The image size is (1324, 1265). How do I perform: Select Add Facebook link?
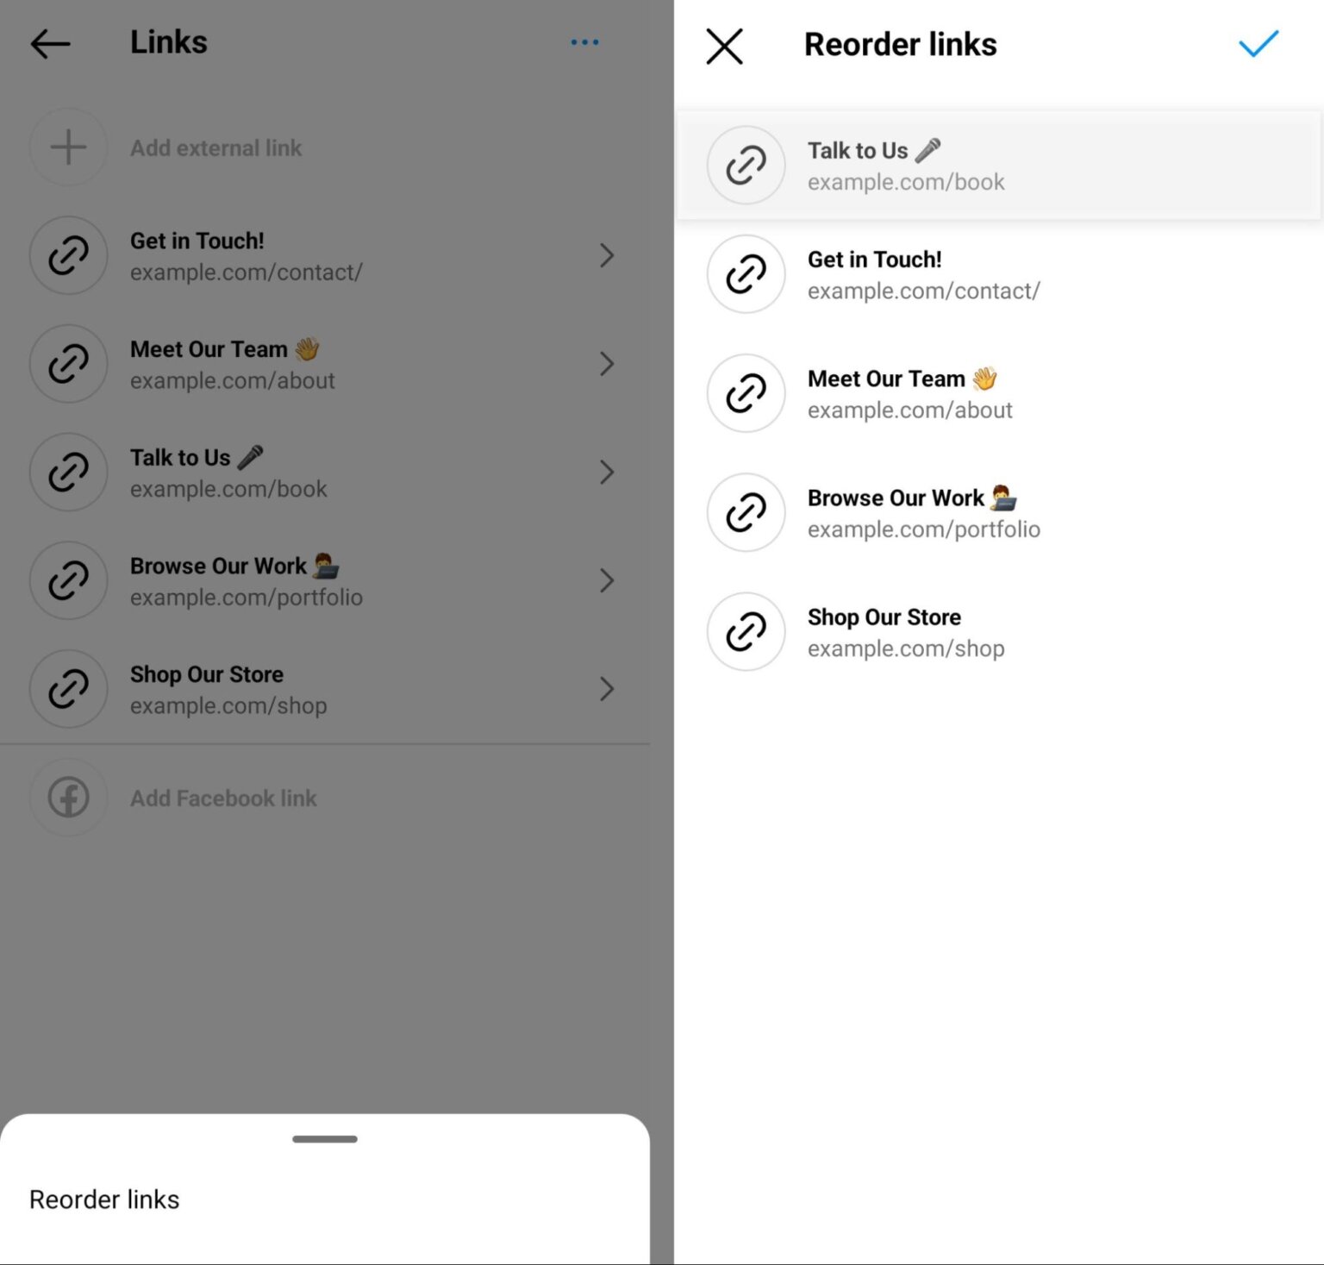(x=222, y=798)
